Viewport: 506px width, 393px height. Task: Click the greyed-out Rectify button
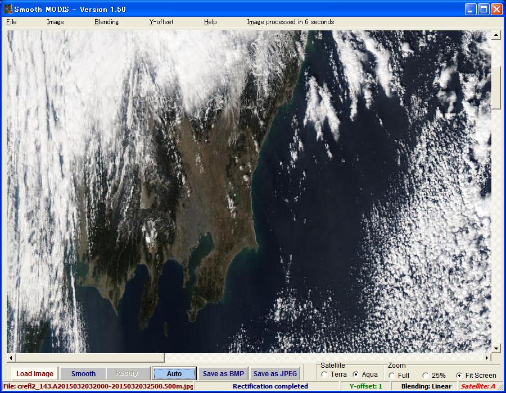point(127,374)
